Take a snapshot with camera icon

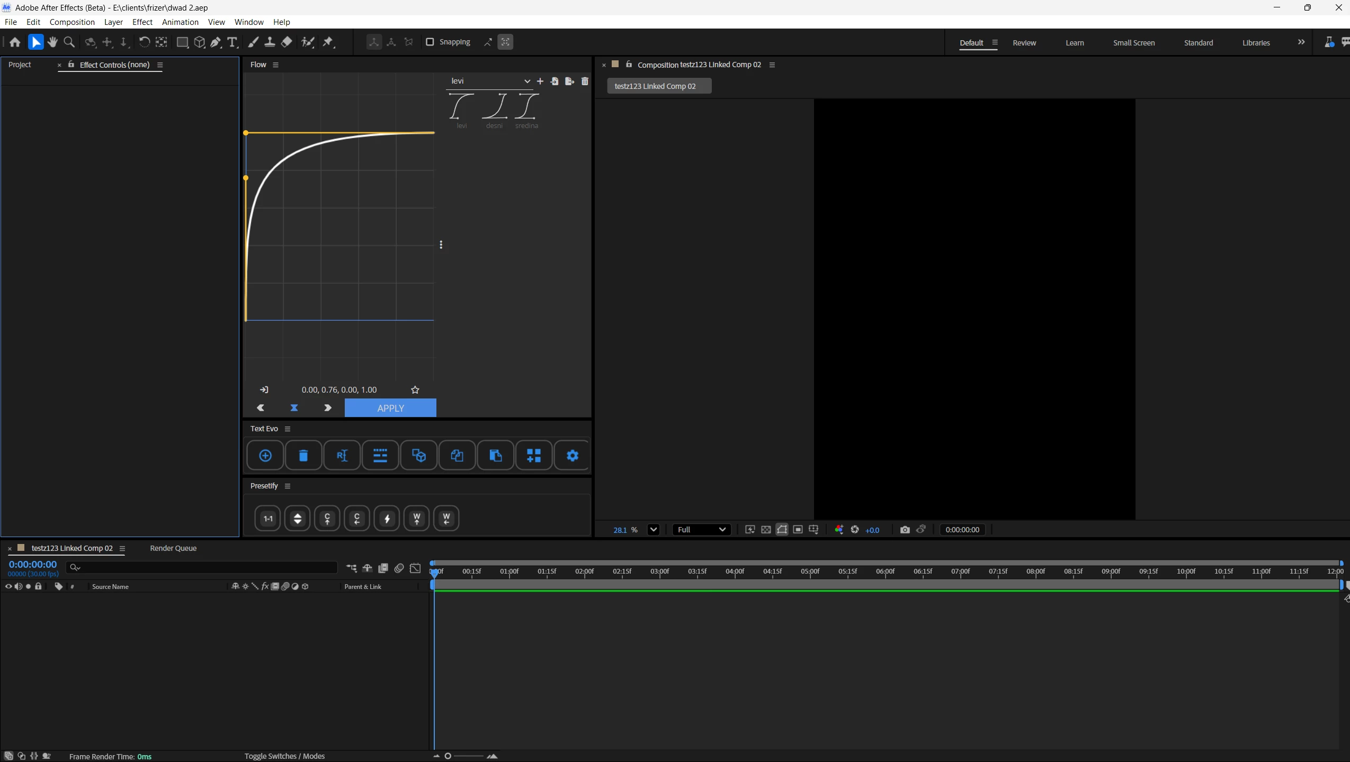[905, 530]
